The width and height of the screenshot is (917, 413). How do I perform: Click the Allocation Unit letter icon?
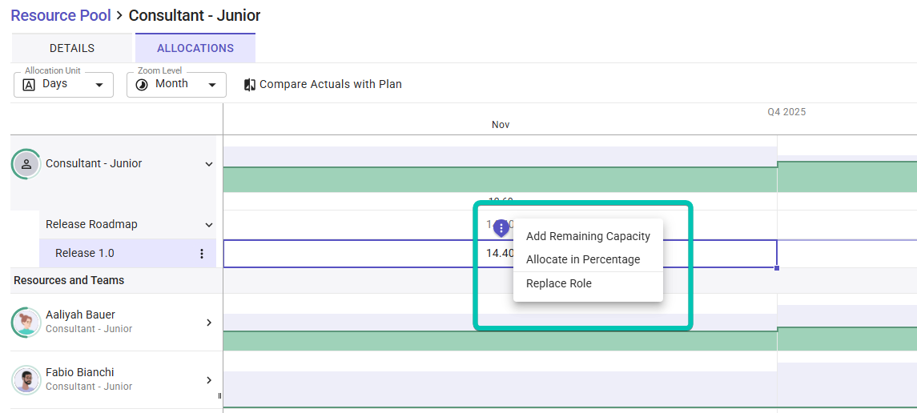(29, 85)
